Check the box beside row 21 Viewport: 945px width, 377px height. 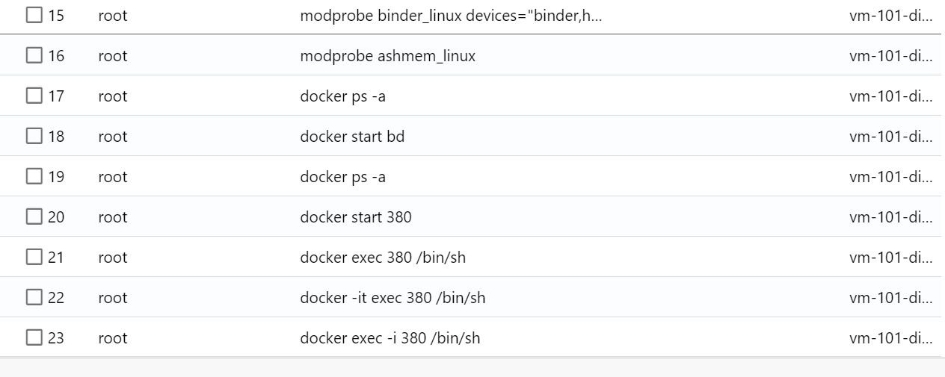point(34,258)
